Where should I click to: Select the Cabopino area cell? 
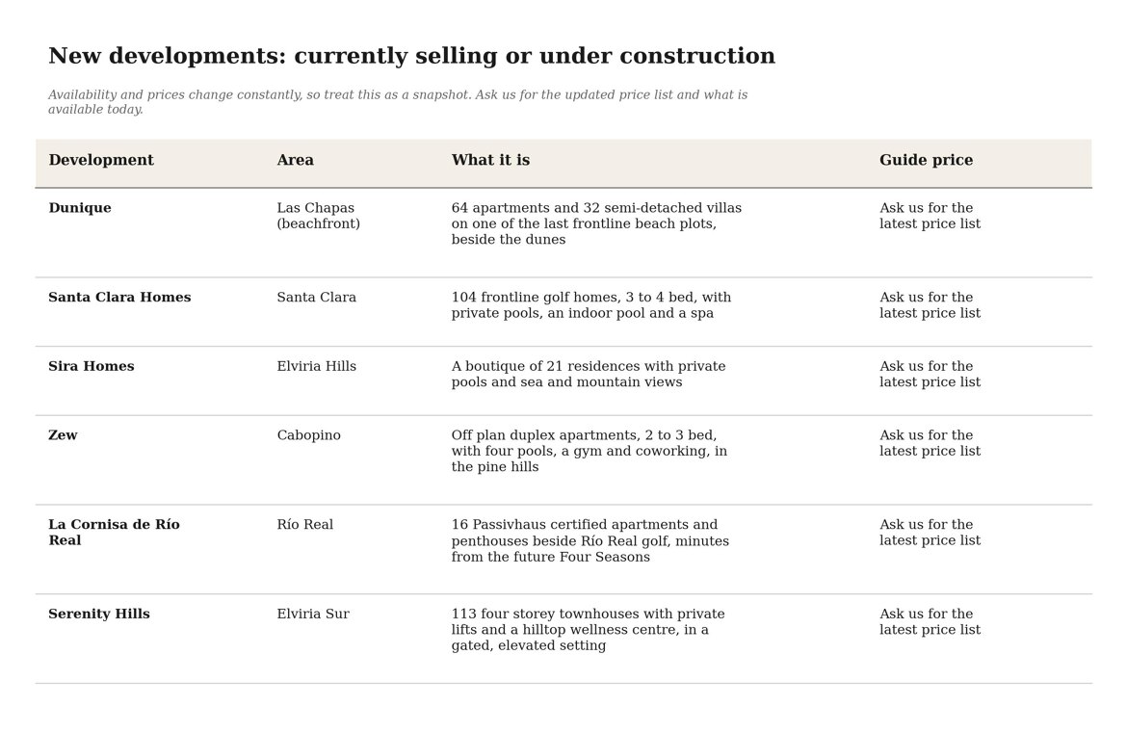[x=309, y=435]
